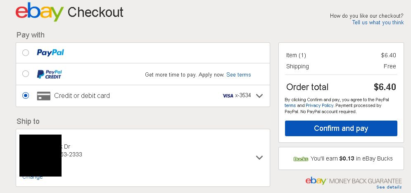This screenshot has height=193, width=411.
Task: Click the Order total amount $6.40
Action: (385, 87)
